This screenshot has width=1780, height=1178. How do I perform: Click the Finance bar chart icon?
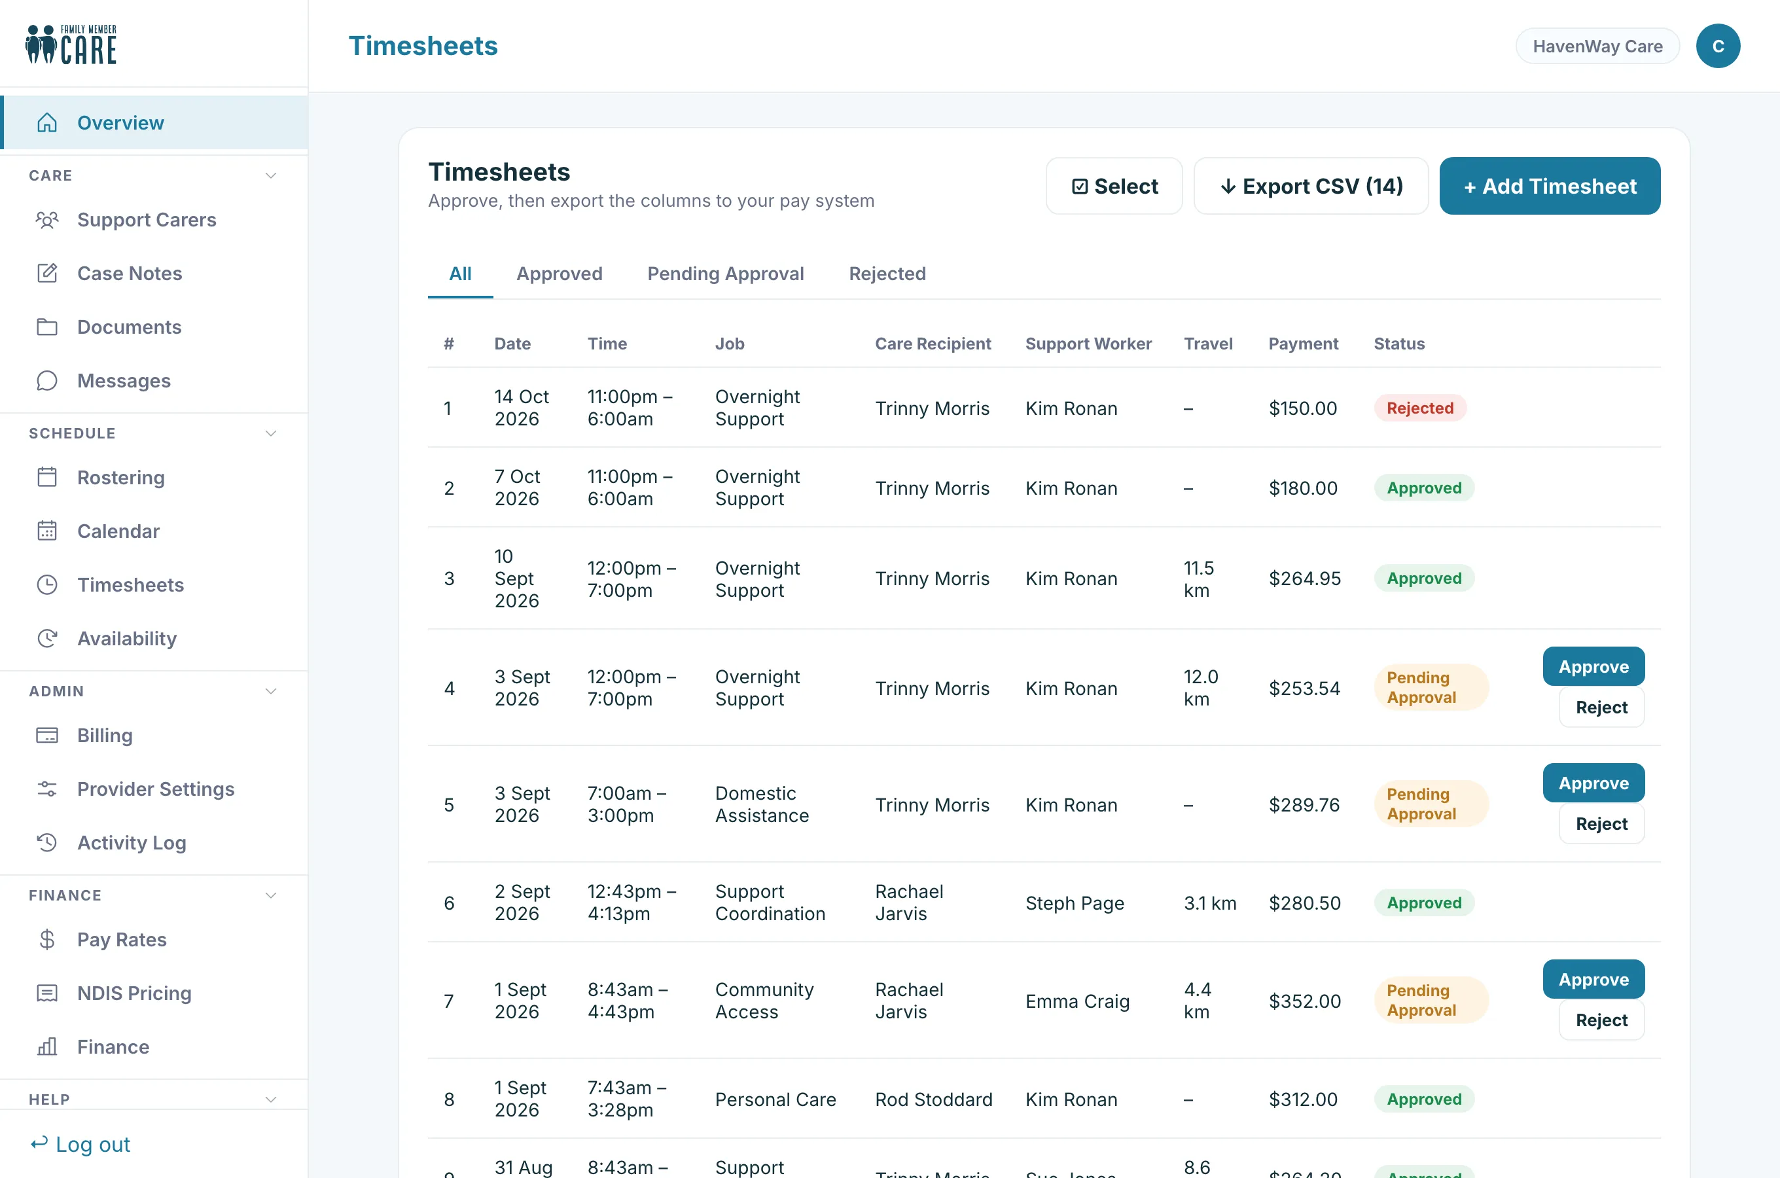click(x=47, y=1046)
